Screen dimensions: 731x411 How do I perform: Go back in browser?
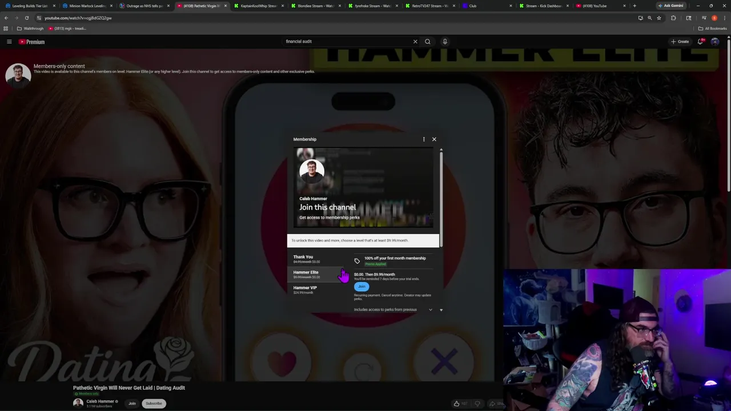point(6,18)
